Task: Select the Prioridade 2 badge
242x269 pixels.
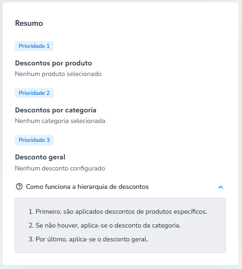Action: click(x=35, y=93)
